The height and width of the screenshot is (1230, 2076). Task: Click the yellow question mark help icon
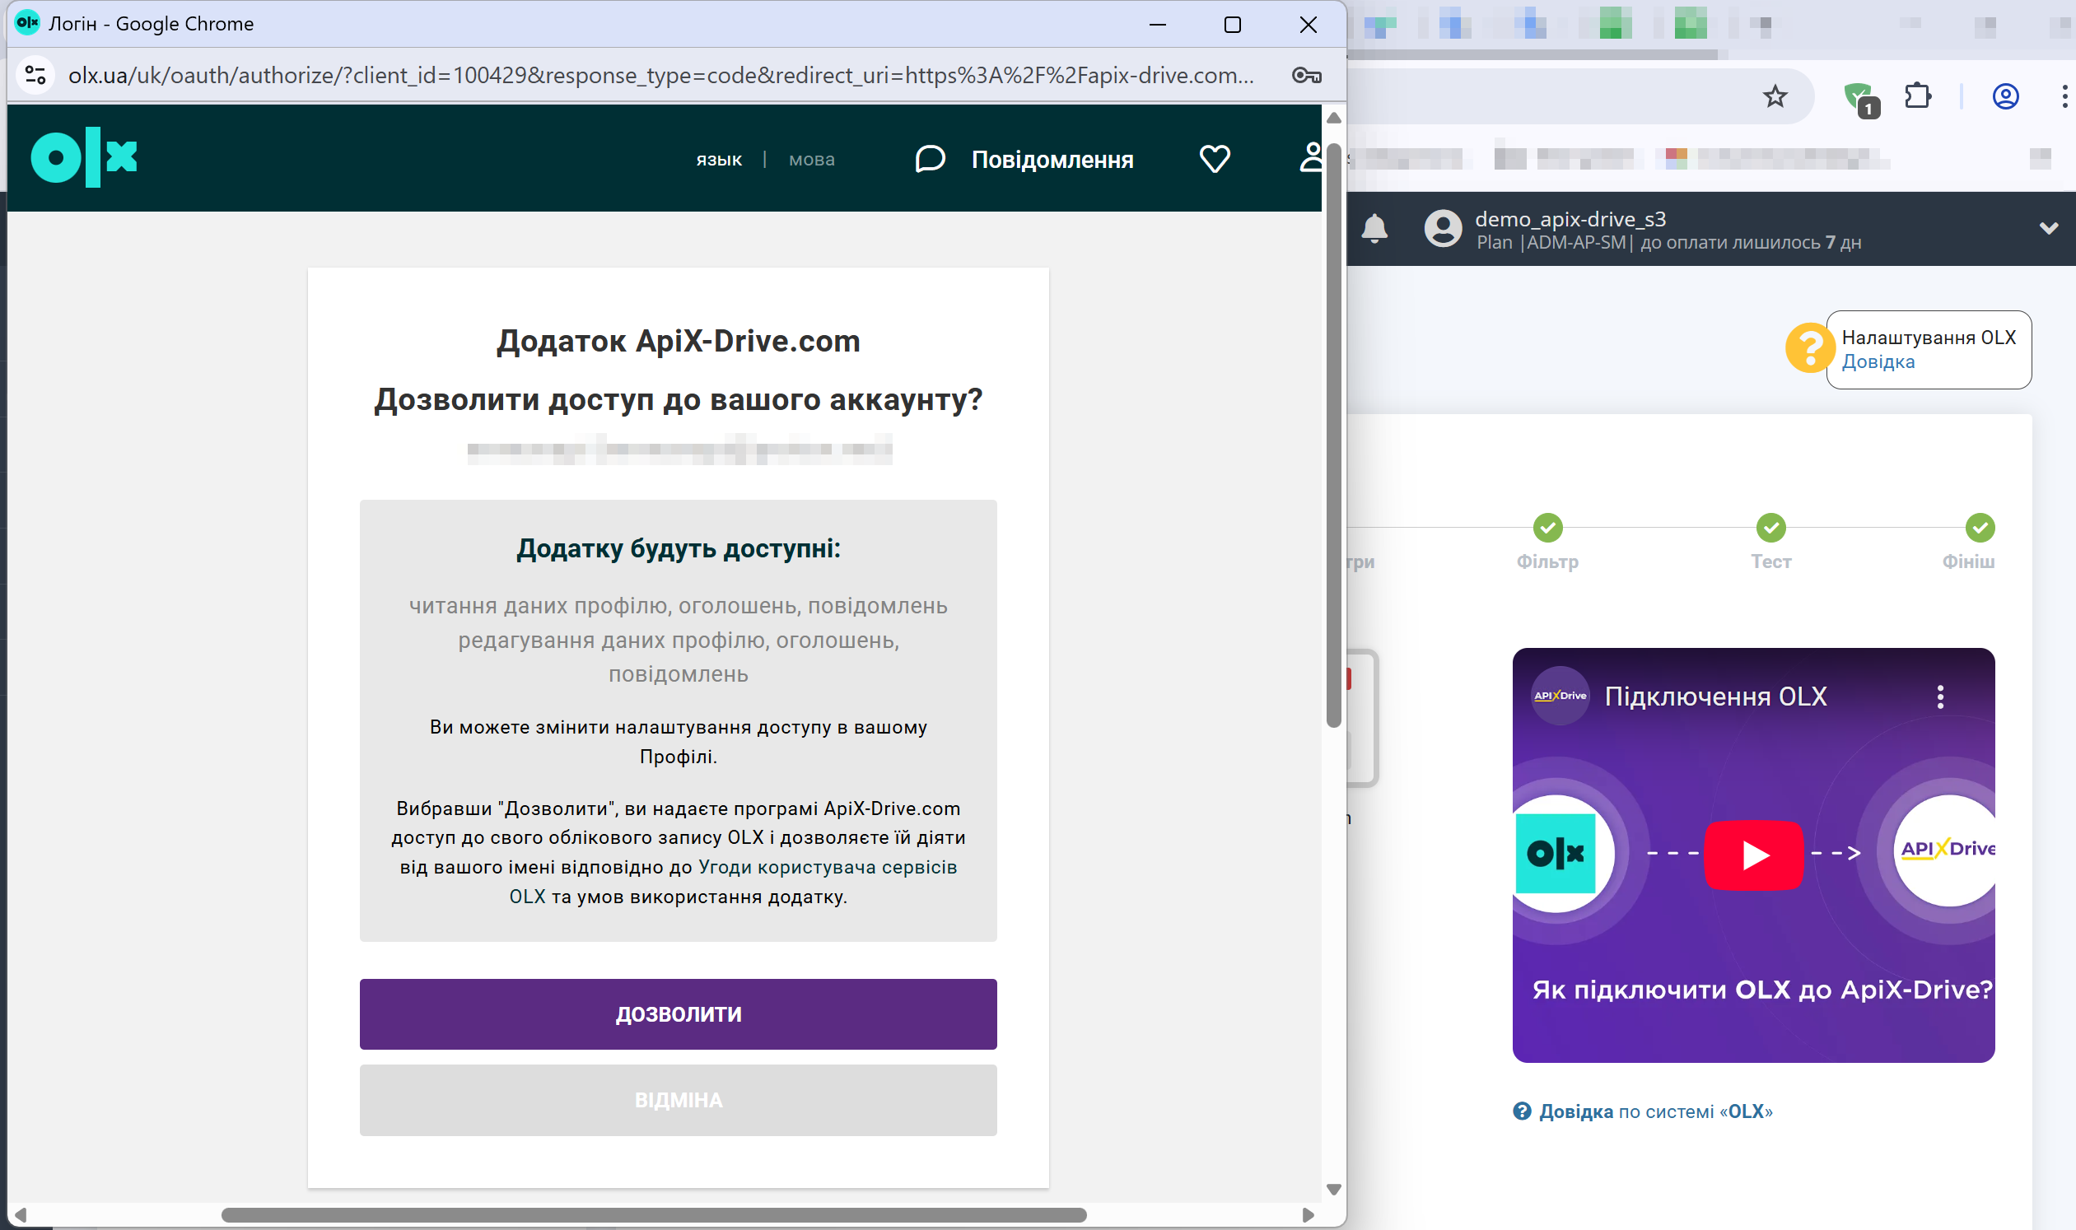coord(1809,348)
